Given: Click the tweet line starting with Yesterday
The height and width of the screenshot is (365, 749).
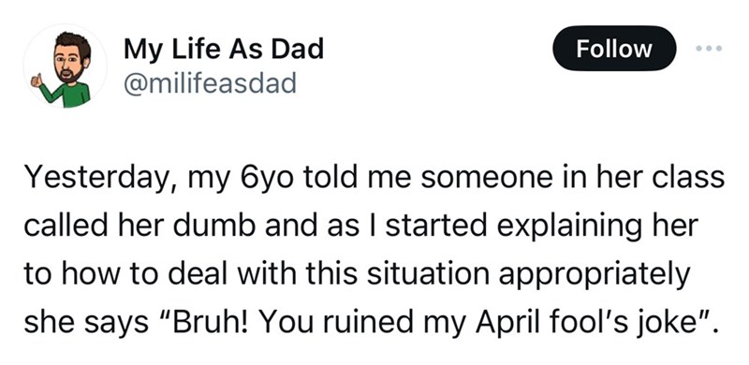Looking at the screenshot, I should click(374, 179).
